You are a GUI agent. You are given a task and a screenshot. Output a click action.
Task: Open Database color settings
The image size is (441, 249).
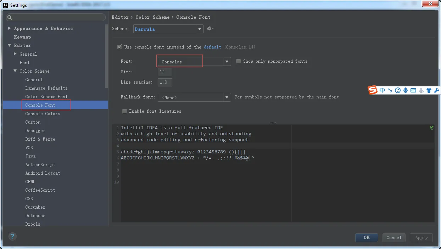click(x=35, y=215)
